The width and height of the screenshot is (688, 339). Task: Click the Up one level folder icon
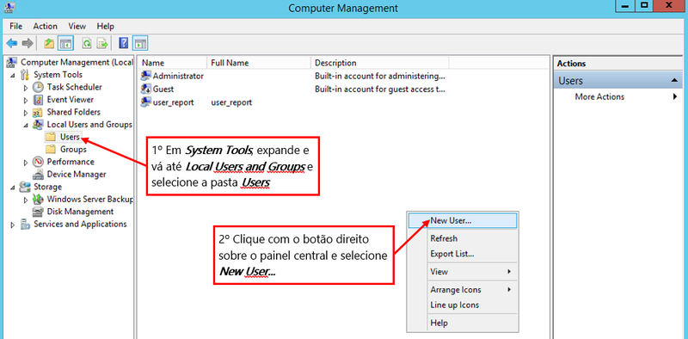click(x=49, y=43)
